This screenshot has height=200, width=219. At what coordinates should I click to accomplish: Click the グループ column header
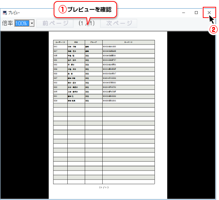[x=94, y=42]
